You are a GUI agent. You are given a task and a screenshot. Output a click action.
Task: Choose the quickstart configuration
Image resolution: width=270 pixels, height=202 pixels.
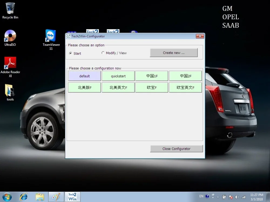tap(118, 76)
